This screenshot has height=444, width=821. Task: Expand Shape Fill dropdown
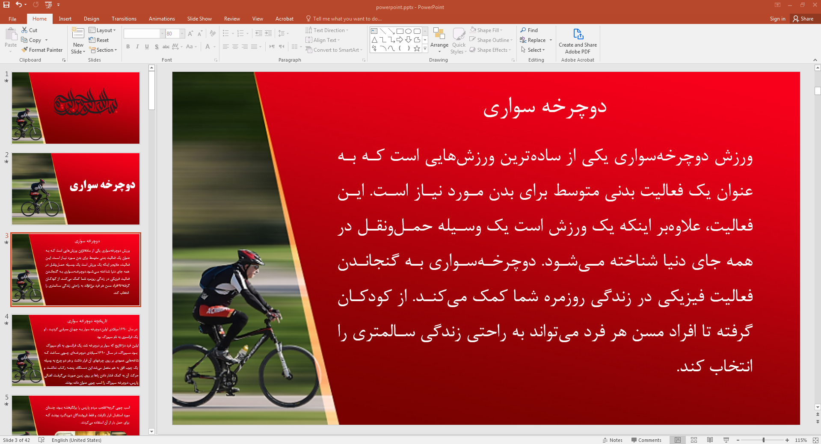click(501, 30)
